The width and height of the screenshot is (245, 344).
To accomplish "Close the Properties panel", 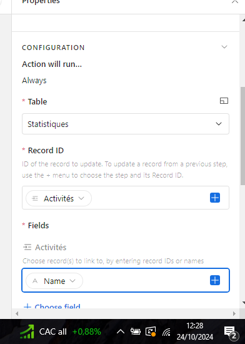I will click(x=235, y=2).
